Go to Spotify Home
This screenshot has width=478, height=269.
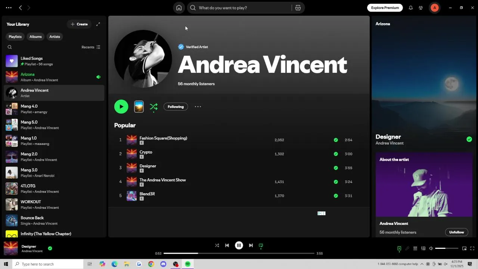pyautogui.click(x=179, y=8)
